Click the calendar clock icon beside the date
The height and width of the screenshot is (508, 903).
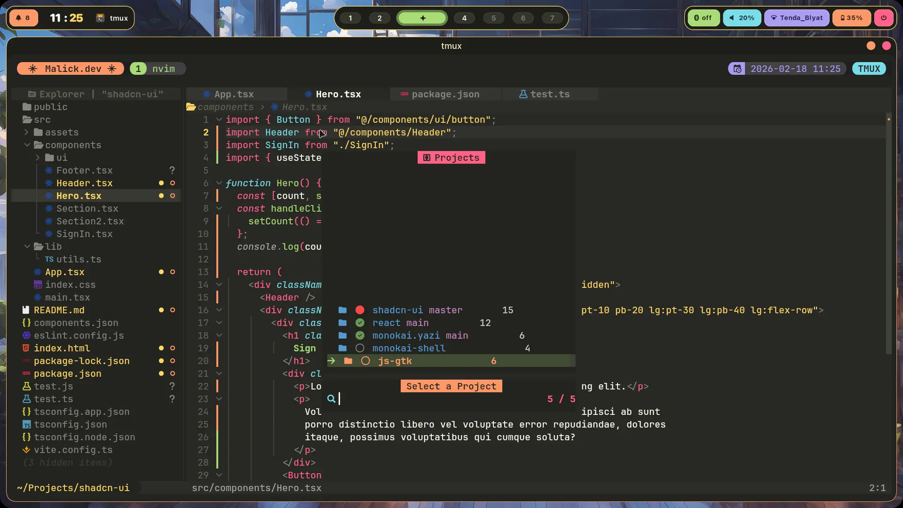[x=737, y=69]
